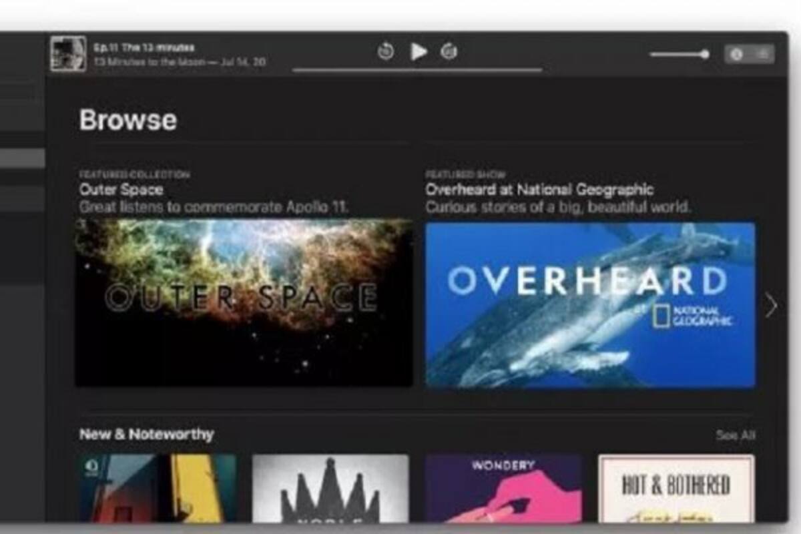
Task: Open the Wondery podcast cover
Action: point(504,489)
